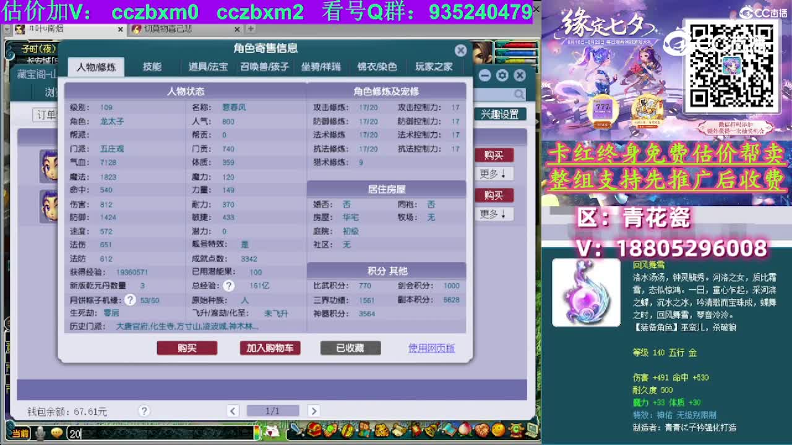Click the character figure icon on the bottom bar
Viewport: 792px width, 445px height.
pyautogui.click(x=364, y=431)
